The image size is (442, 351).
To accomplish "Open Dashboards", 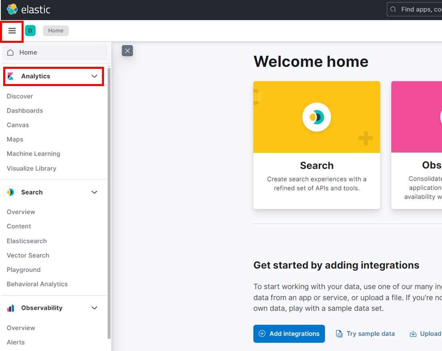I will [x=25, y=110].
